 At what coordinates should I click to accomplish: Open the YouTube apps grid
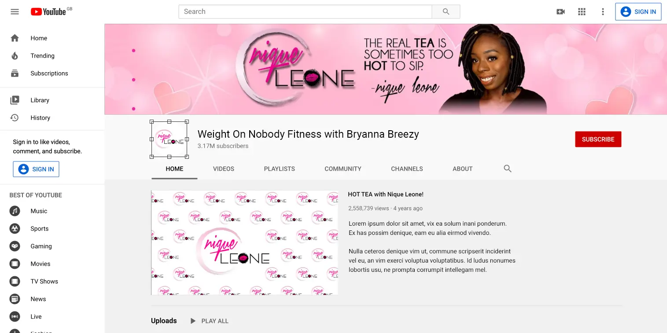click(582, 12)
